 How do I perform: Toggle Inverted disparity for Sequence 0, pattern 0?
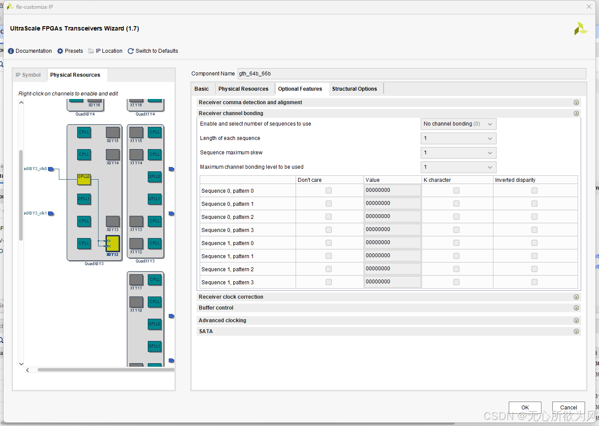(x=534, y=191)
